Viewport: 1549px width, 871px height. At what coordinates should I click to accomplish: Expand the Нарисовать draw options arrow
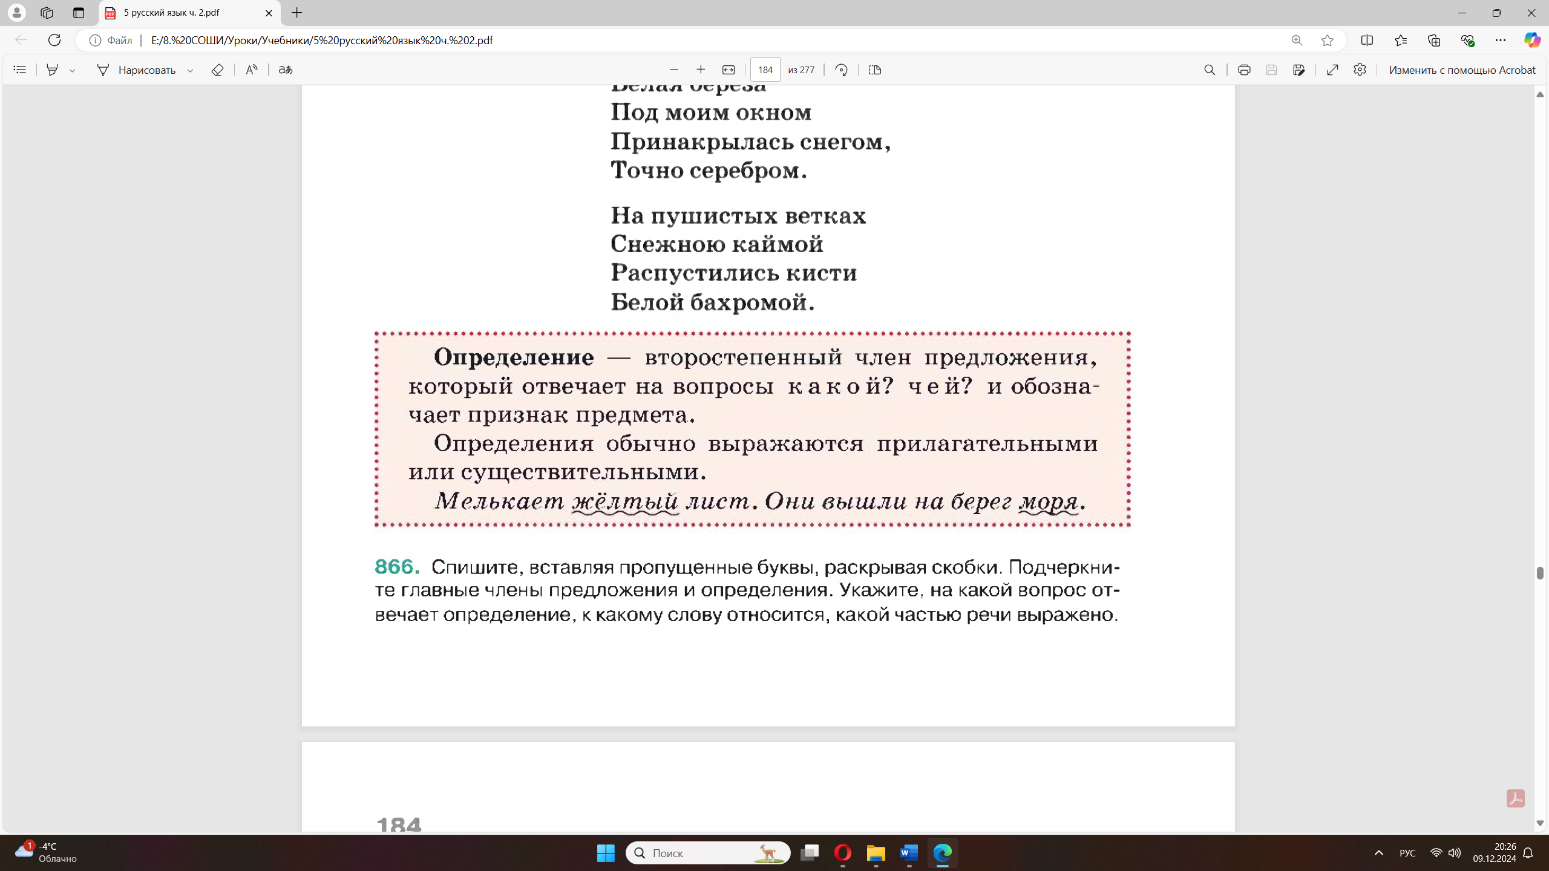(190, 70)
